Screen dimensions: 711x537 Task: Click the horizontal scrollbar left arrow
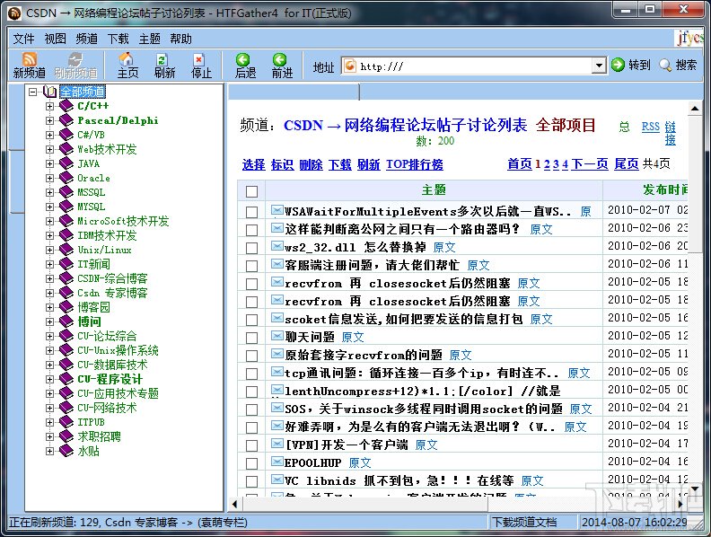pyautogui.click(x=234, y=504)
